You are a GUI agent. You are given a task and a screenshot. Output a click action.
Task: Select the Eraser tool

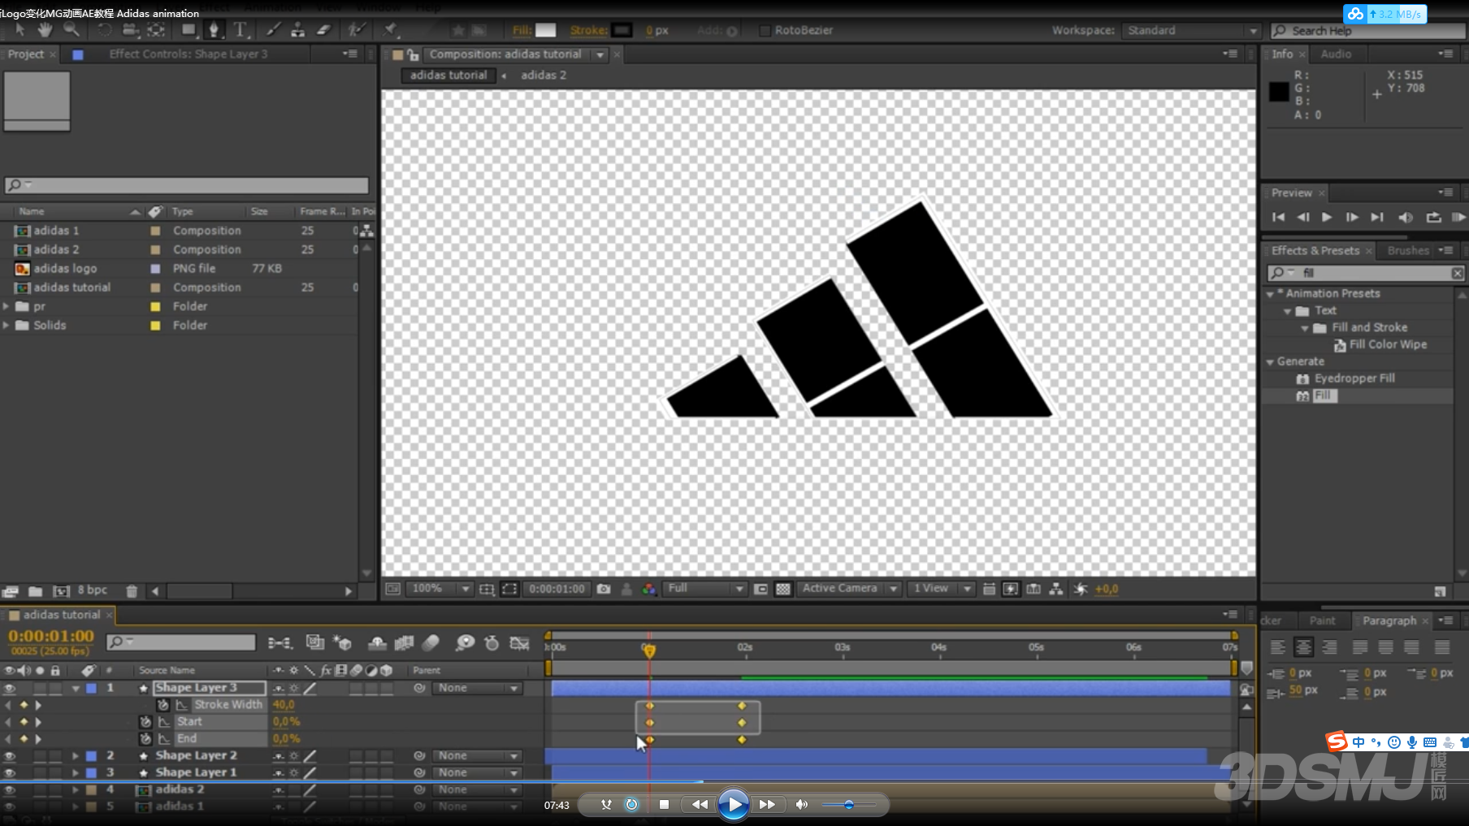[323, 30]
